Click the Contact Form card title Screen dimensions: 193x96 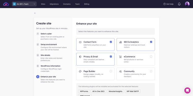tap(90, 42)
